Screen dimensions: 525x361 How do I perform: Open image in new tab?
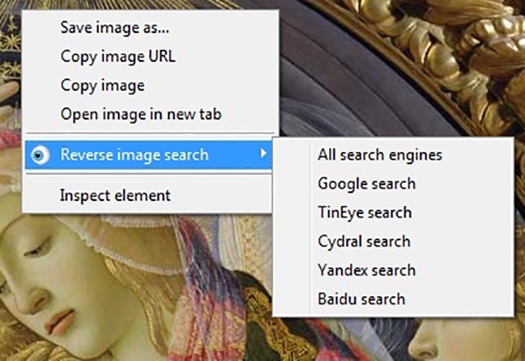coord(151,114)
